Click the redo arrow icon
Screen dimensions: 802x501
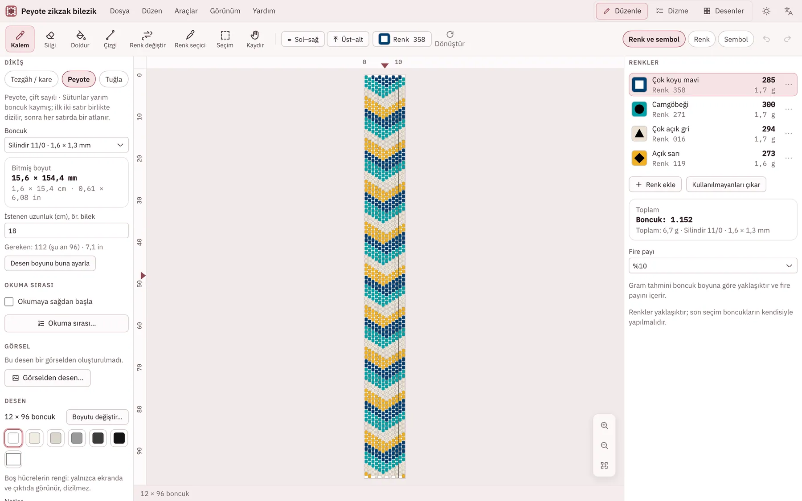pos(787,39)
